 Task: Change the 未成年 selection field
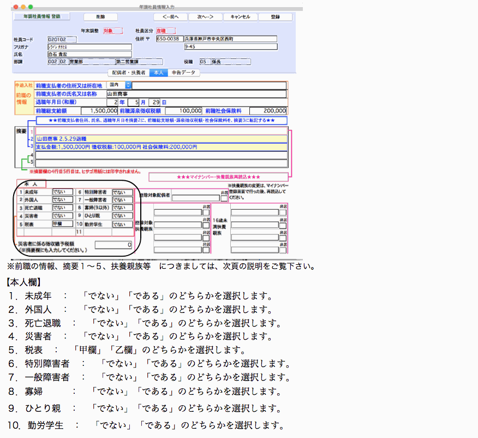62,192
